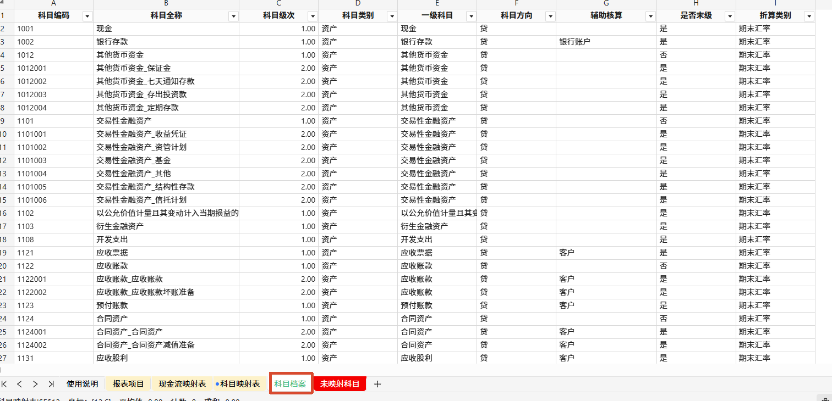Click the 预付账款 cell in column B
This screenshot has height=401, width=832.
coord(166,305)
